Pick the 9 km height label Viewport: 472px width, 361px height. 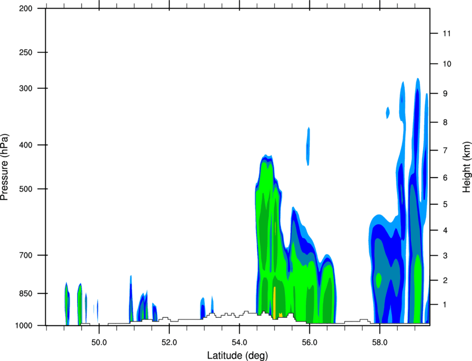[445, 94]
